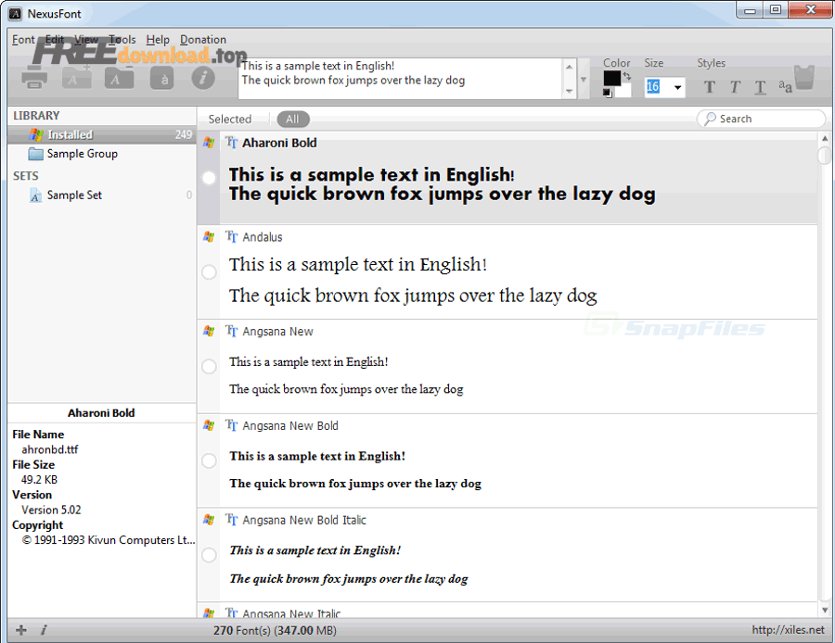This screenshot has height=643, width=835.
Task: Open the View menu
Action: pyautogui.click(x=85, y=39)
